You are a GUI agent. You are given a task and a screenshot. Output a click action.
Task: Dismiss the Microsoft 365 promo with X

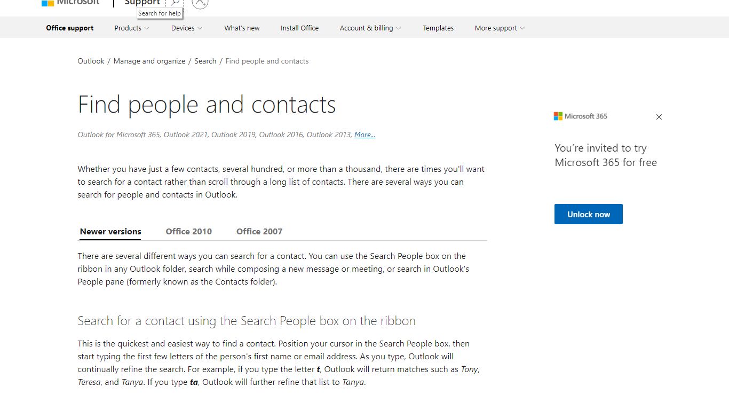659,117
